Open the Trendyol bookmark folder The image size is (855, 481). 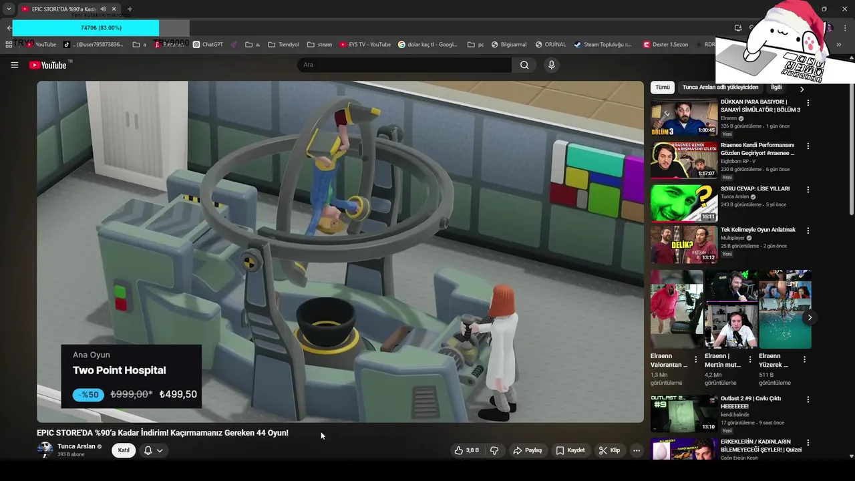click(283, 45)
